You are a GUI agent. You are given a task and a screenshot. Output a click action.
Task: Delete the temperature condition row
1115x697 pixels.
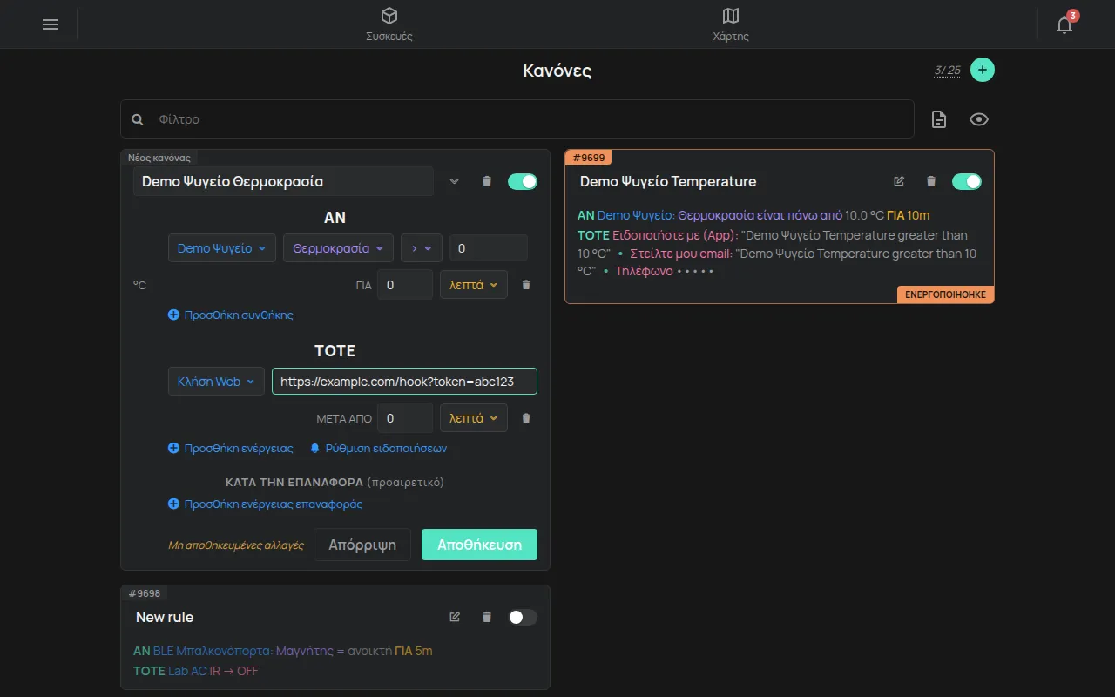click(x=525, y=284)
